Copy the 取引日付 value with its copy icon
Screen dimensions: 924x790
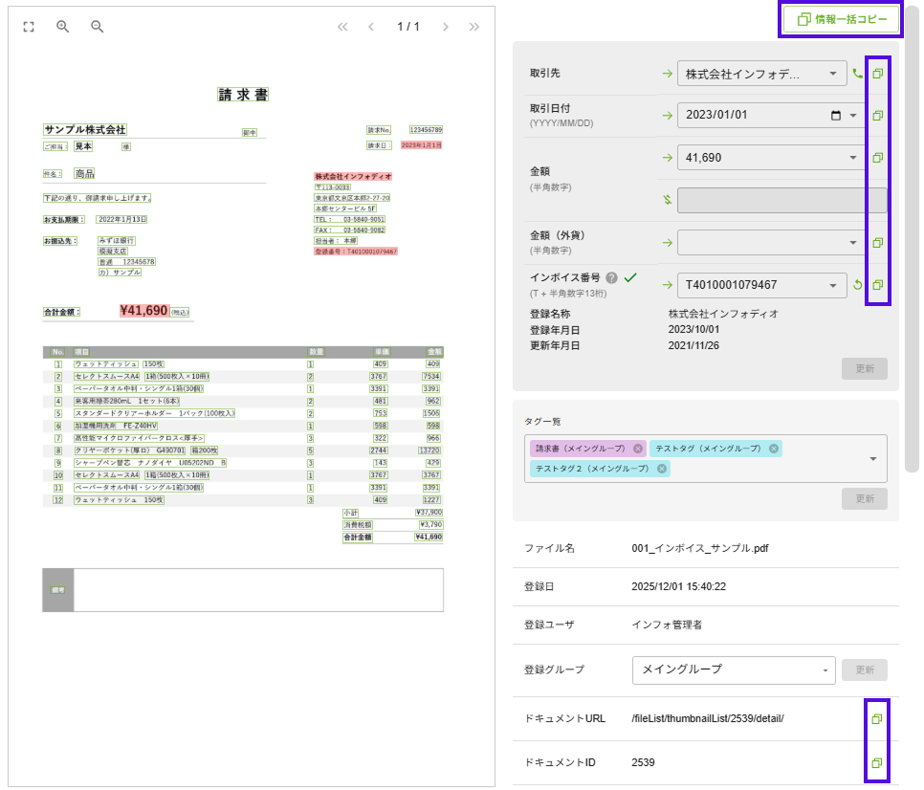(x=877, y=116)
